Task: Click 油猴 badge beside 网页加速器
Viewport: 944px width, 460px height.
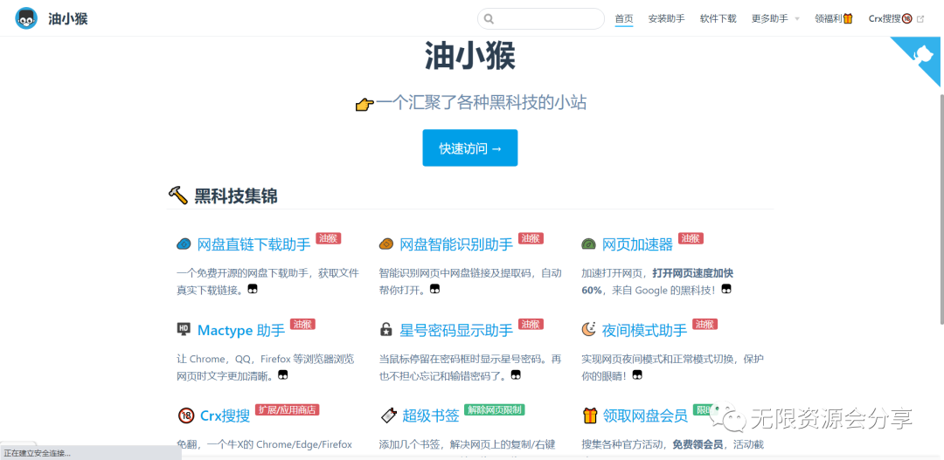Action: [x=691, y=238]
